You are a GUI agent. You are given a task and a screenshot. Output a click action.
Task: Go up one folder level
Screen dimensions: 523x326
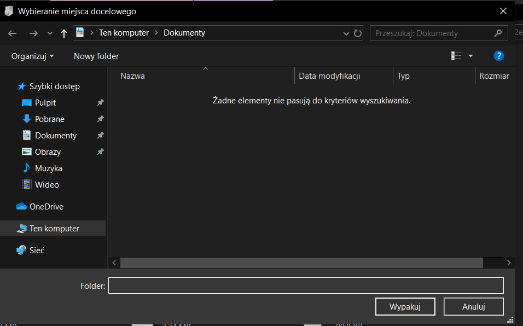coord(64,33)
